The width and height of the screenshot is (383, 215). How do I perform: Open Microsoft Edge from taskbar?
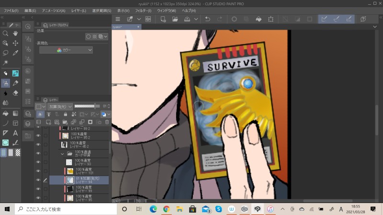pyautogui.click(x=153, y=209)
